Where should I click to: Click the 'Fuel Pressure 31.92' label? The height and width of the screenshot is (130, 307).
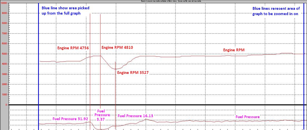(x=70, y=119)
